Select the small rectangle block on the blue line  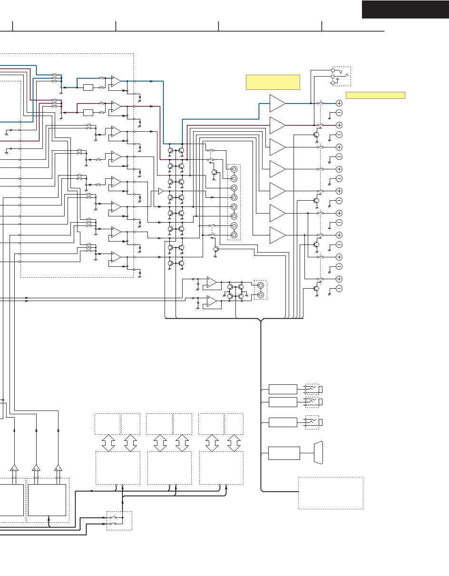pyautogui.click(x=88, y=87)
